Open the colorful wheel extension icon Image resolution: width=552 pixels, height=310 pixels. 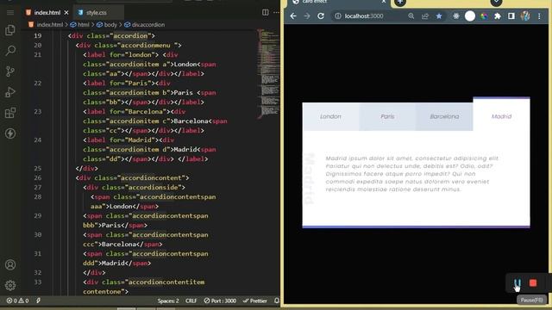[484, 16]
